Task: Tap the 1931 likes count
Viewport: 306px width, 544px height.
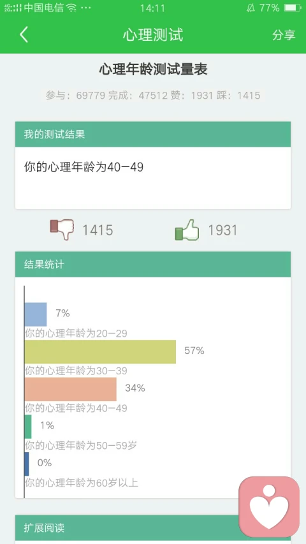Action: coord(222,230)
